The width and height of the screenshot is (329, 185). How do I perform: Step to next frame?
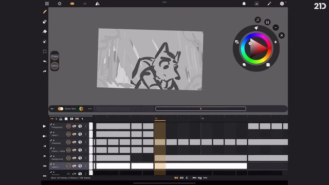(x=45, y=156)
